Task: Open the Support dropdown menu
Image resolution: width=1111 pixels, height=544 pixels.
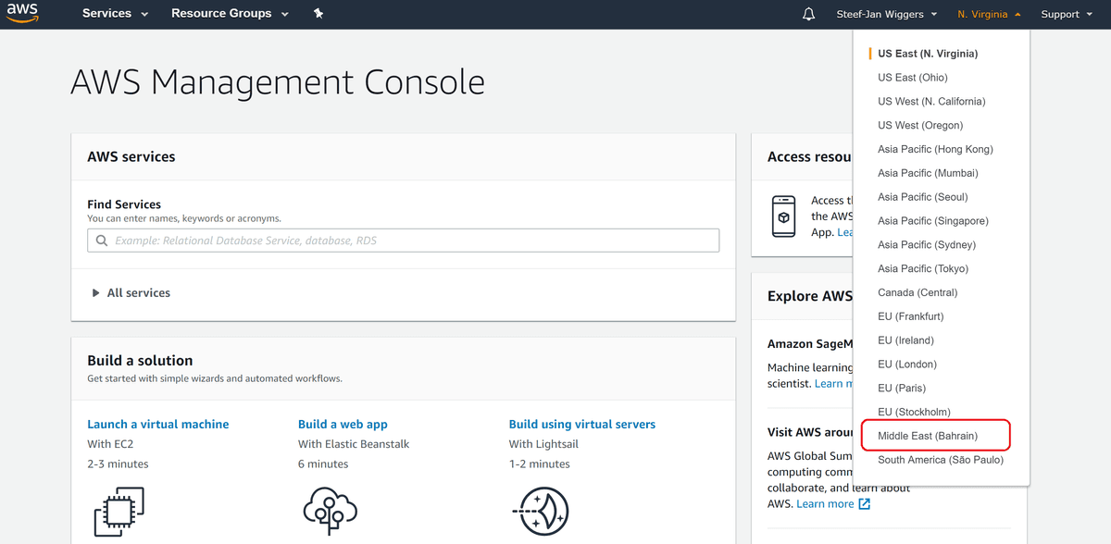Action: coord(1067,14)
